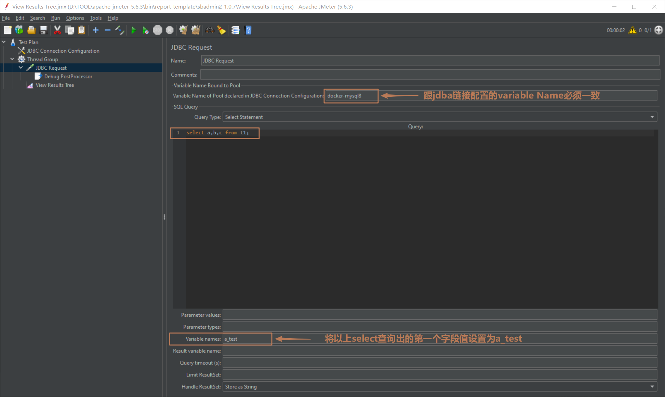The image size is (665, 397).
Task: Click the Cut scissors icon
Action: tap(57, 30)
